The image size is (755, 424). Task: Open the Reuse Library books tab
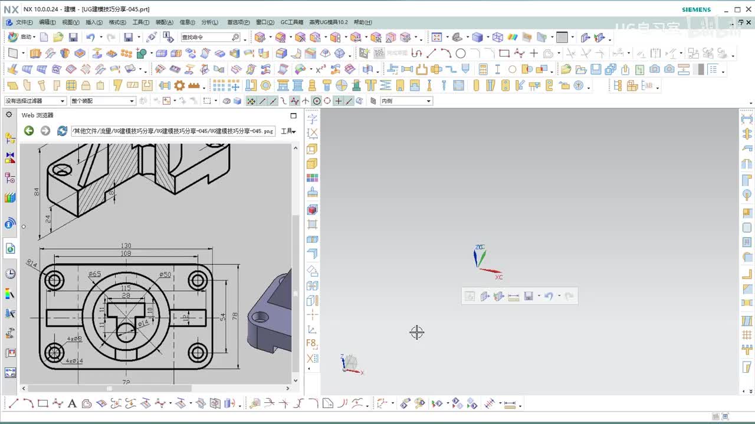pos(10,197)
